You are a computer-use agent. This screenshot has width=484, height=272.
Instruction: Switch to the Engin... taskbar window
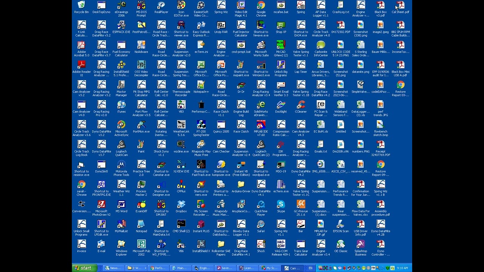pos(202,268)
